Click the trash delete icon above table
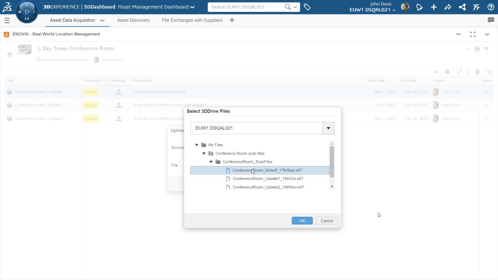Image resolution: width=498 pixels, height=280 pixels. click(477, 72)
